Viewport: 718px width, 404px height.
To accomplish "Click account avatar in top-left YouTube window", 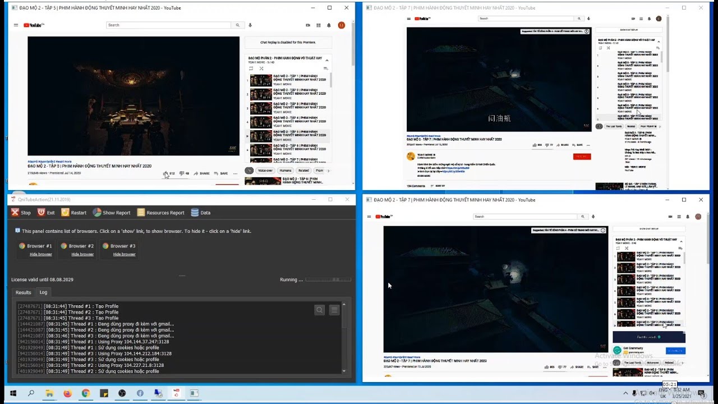I will point(342,25).
